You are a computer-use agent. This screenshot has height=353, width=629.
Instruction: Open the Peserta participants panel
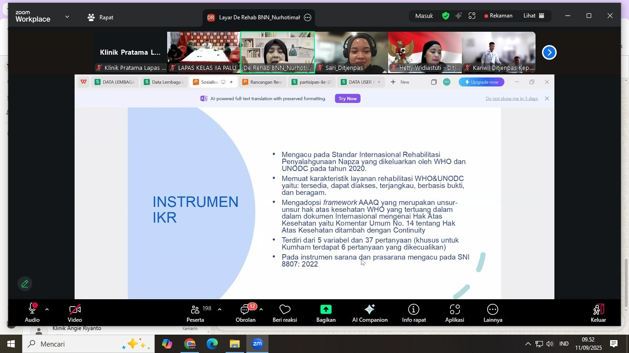(x=195, y=313)
